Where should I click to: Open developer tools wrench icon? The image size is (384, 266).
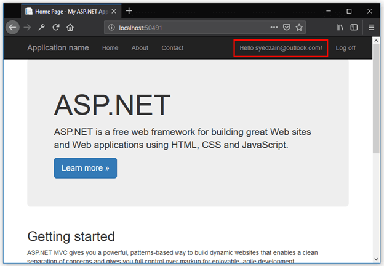[x=41, y=28]
